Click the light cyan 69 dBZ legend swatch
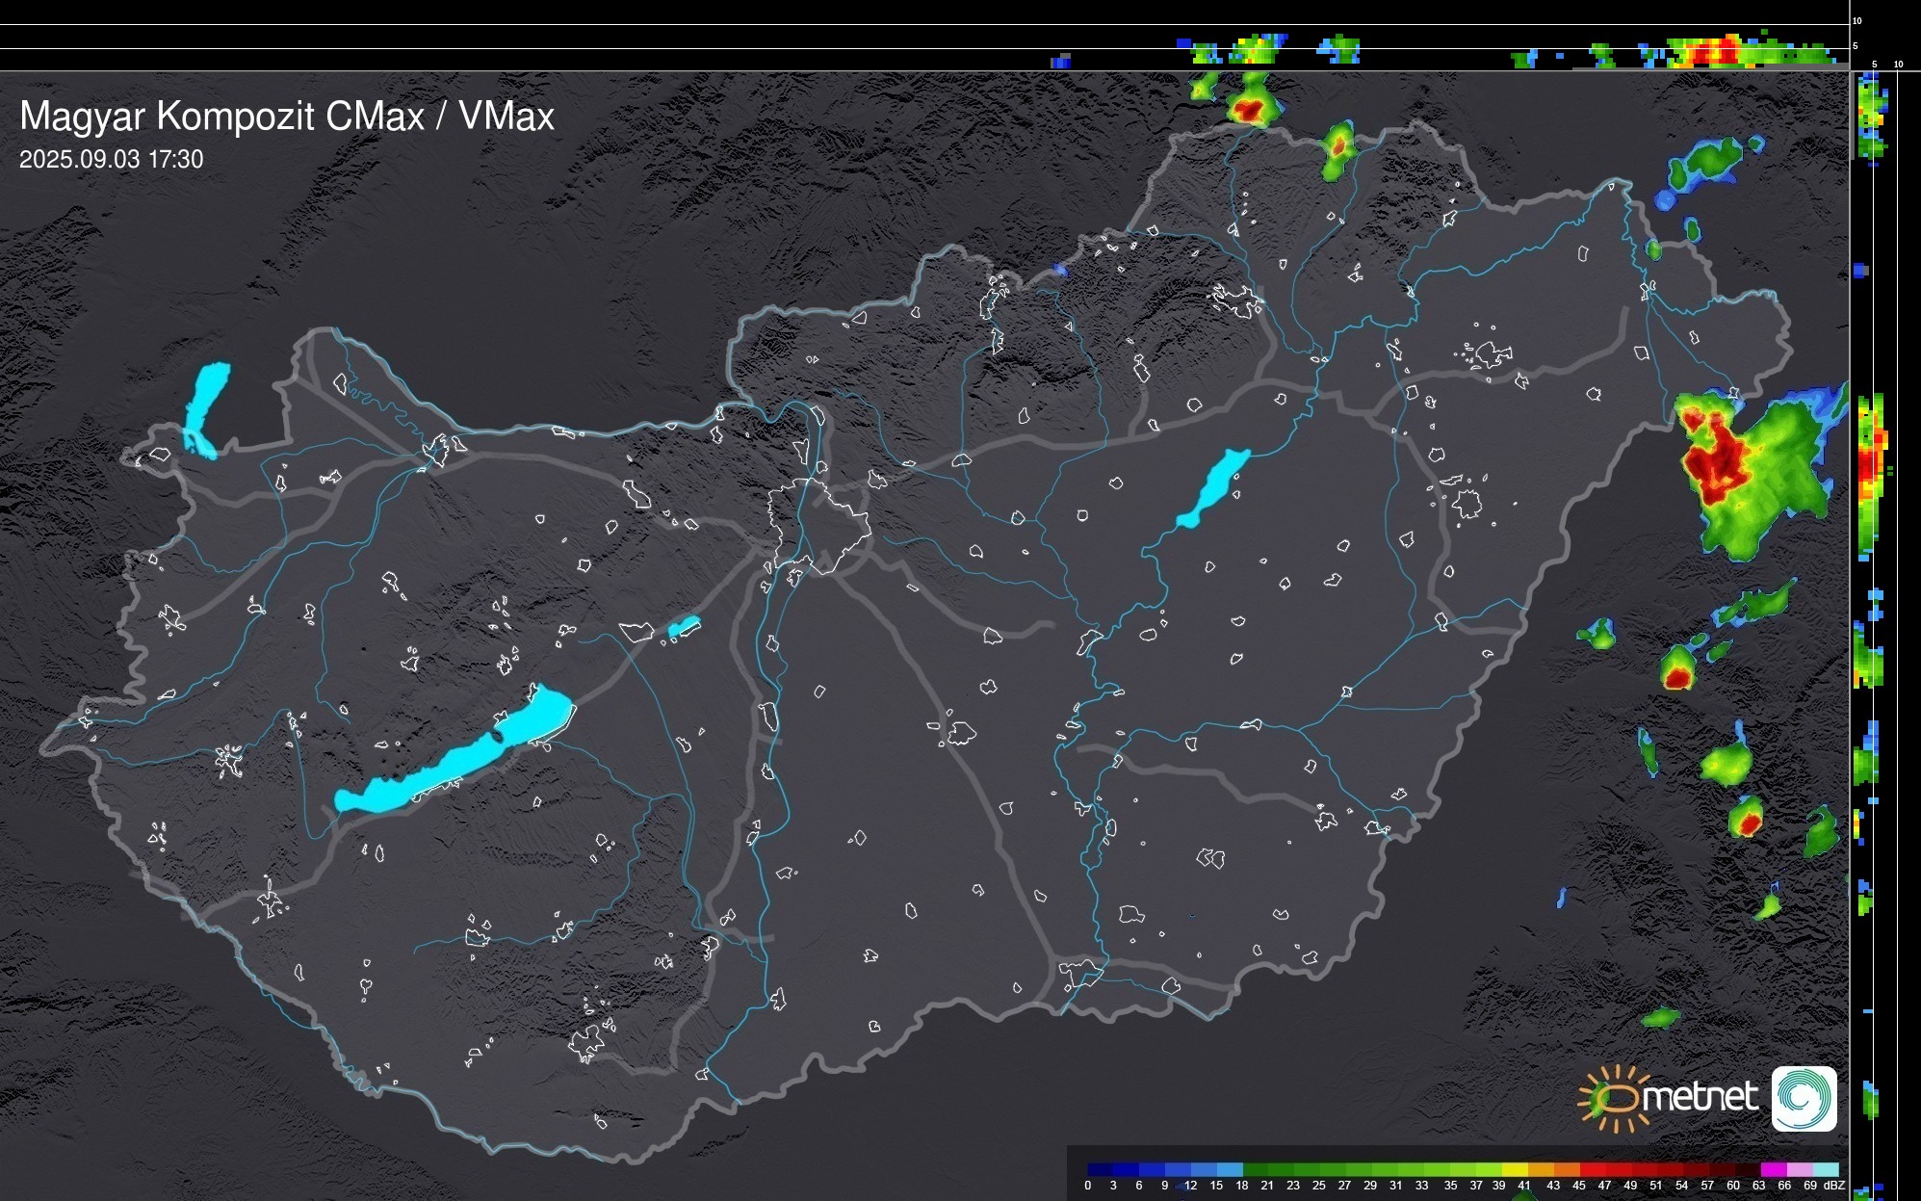 pos(1825,1169)
